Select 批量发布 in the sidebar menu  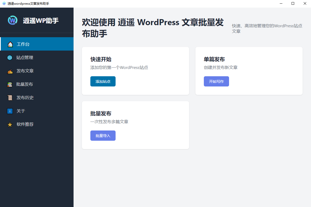click(x=37, y=84)
